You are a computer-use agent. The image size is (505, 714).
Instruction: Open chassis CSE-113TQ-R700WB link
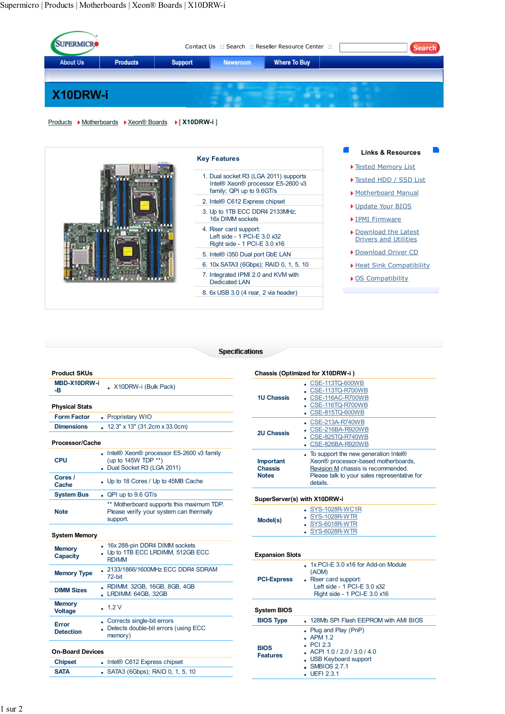(x=339, y=390)
